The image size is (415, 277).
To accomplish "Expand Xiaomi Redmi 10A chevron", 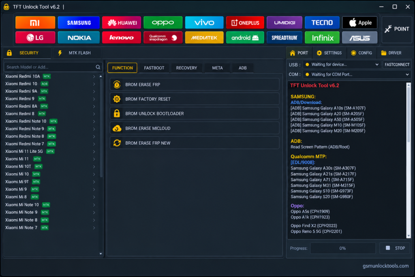I will coord(94,76).
